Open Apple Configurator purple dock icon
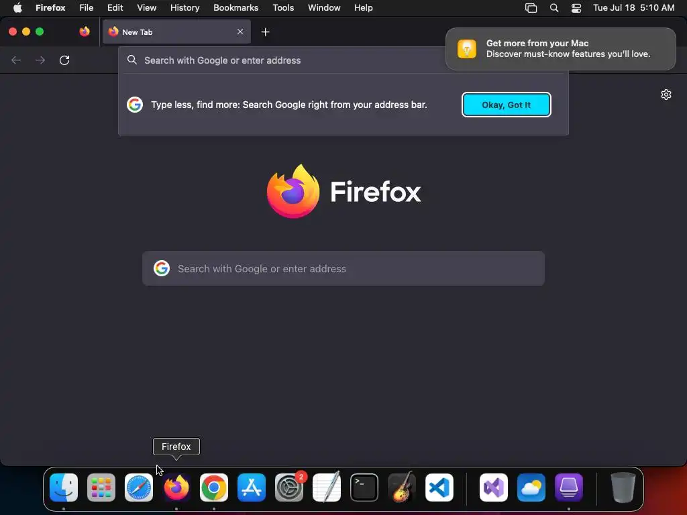 click(x=569, y=488)
